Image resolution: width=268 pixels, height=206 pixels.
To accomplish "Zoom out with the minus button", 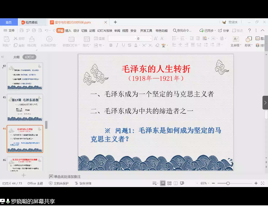I will 213,183.
